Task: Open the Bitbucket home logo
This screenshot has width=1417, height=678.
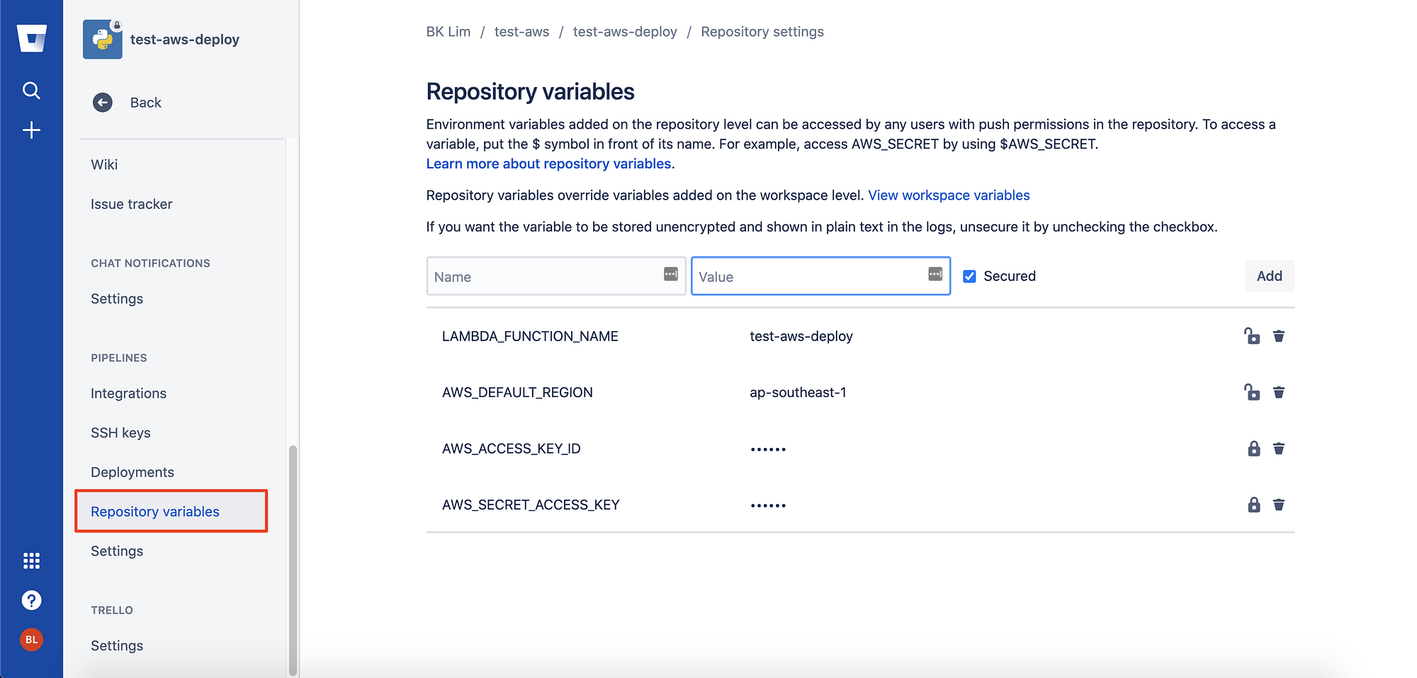Action: [31, 38]
